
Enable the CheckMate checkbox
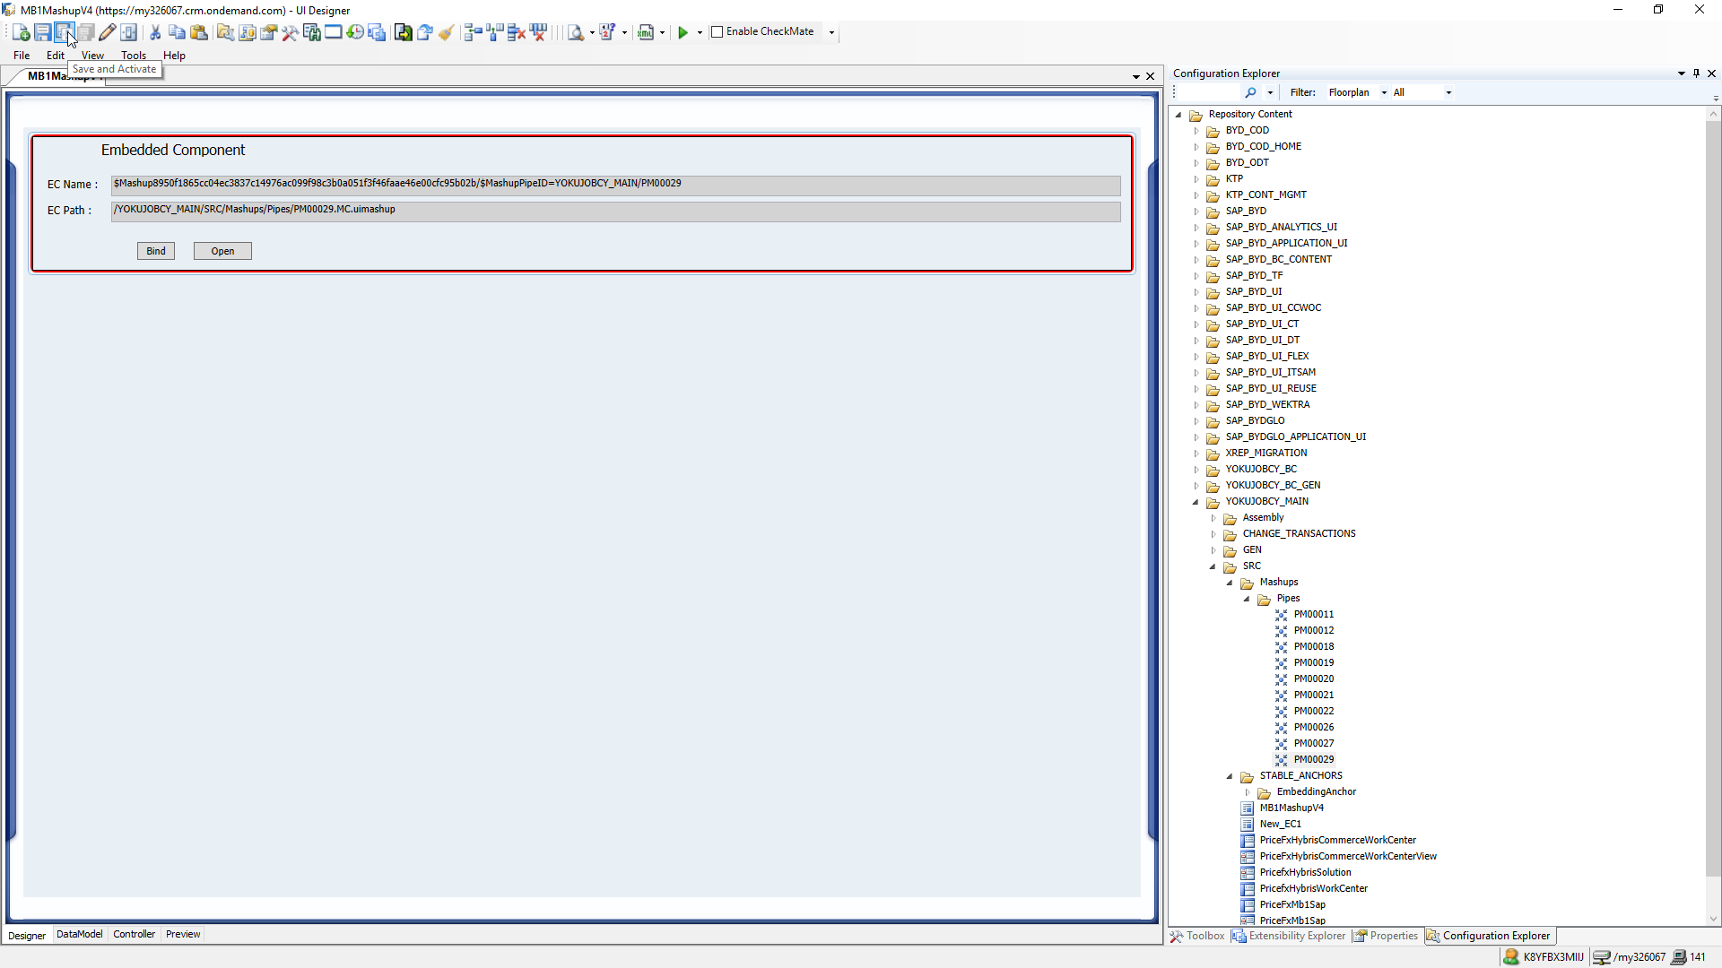pyautogui.click(x=717, y=32)
